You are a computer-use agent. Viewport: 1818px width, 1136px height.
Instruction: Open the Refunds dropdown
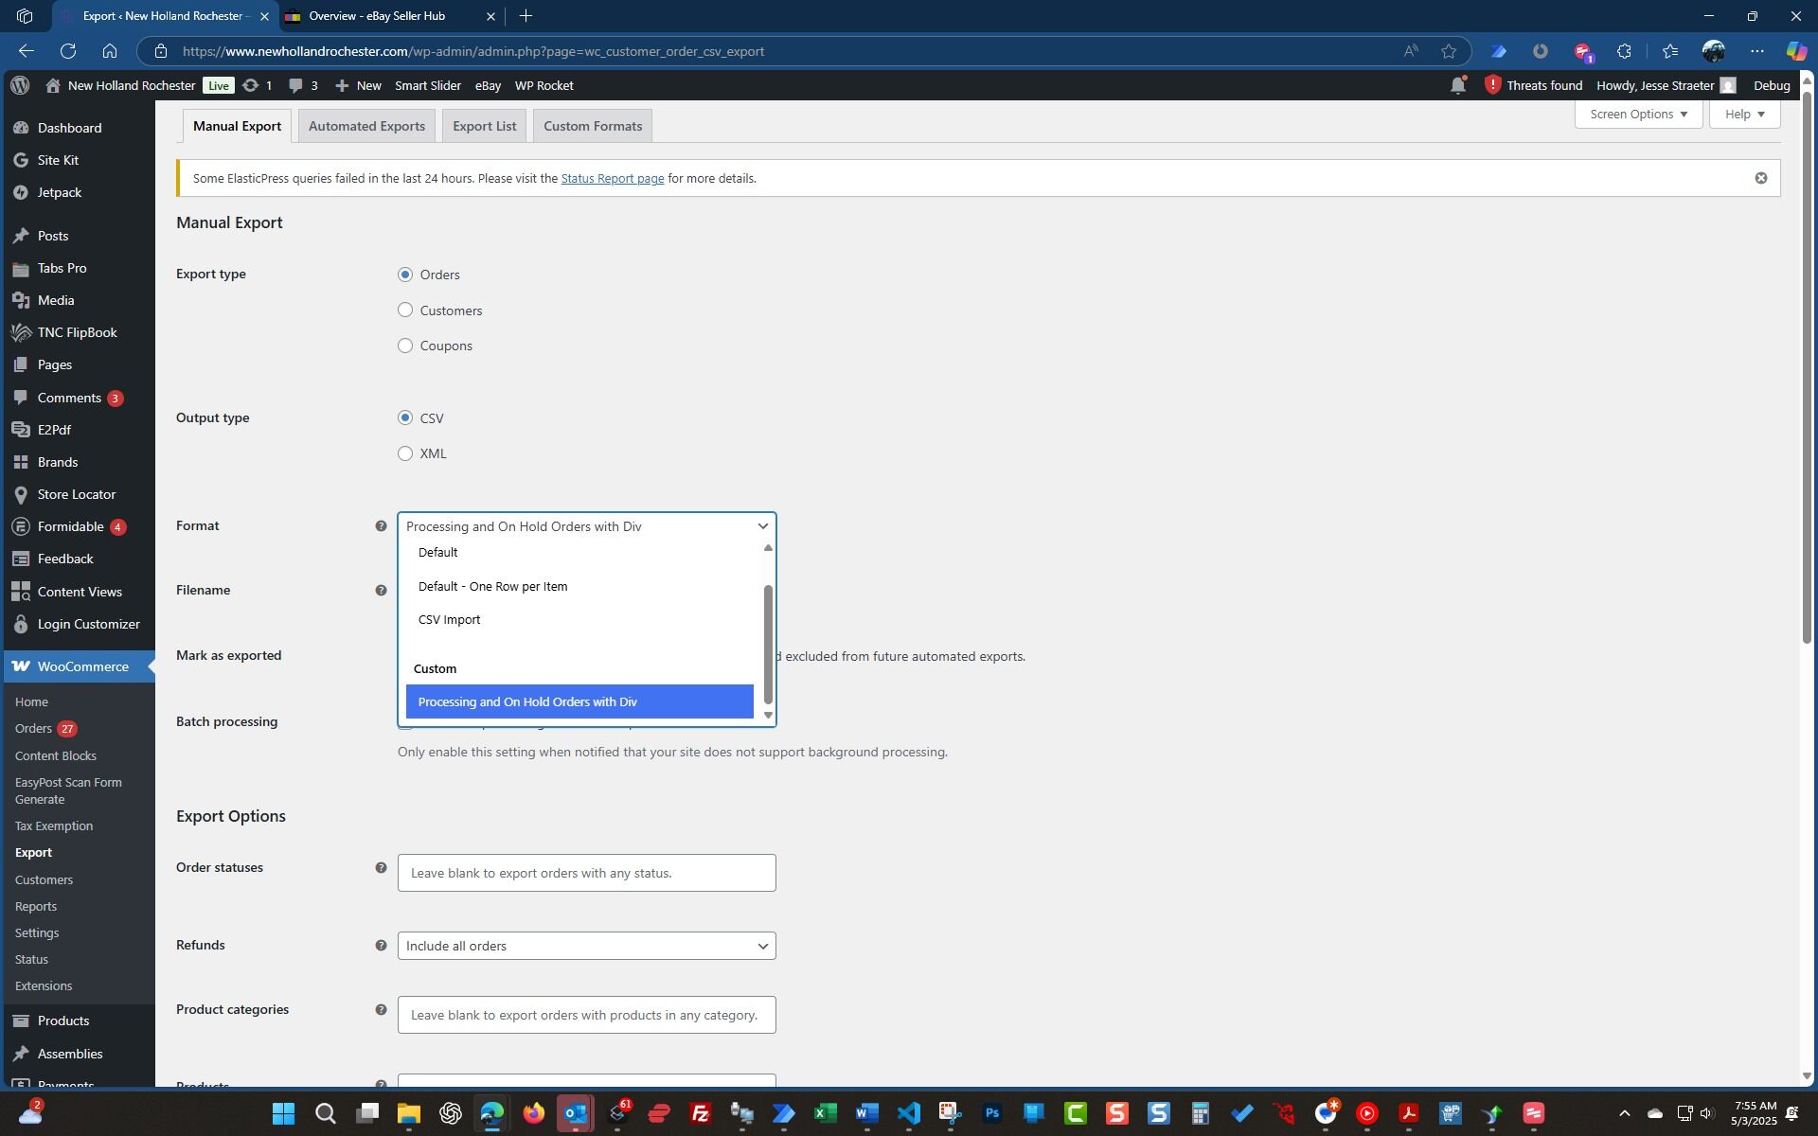coord(586,946)
